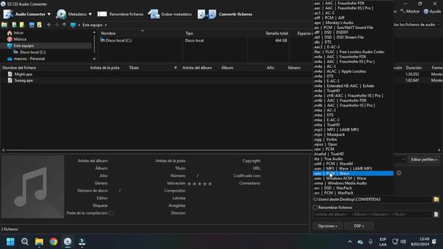Expand the Audio Converter dropdown arrow
Image resolution: width=443 pixels, height=249 pixels.
point(49,14)
